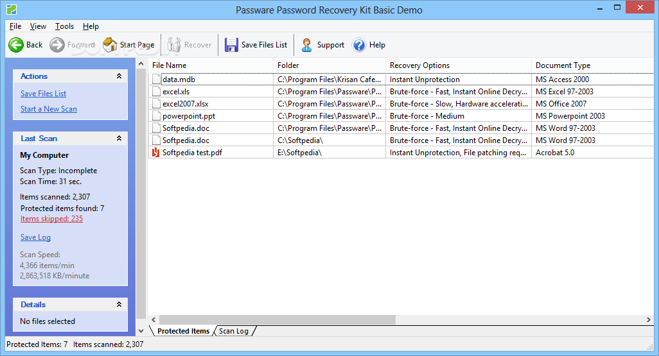Click the Support toolbar label

(330, 45)
